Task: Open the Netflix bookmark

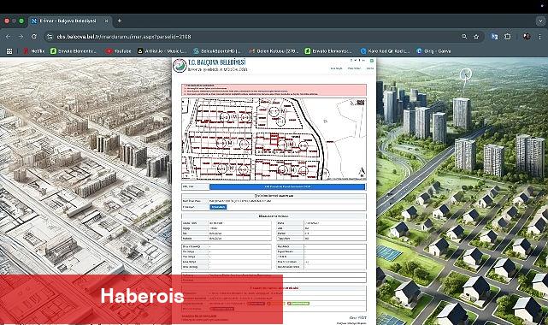Action: click(x=34, y=51)
